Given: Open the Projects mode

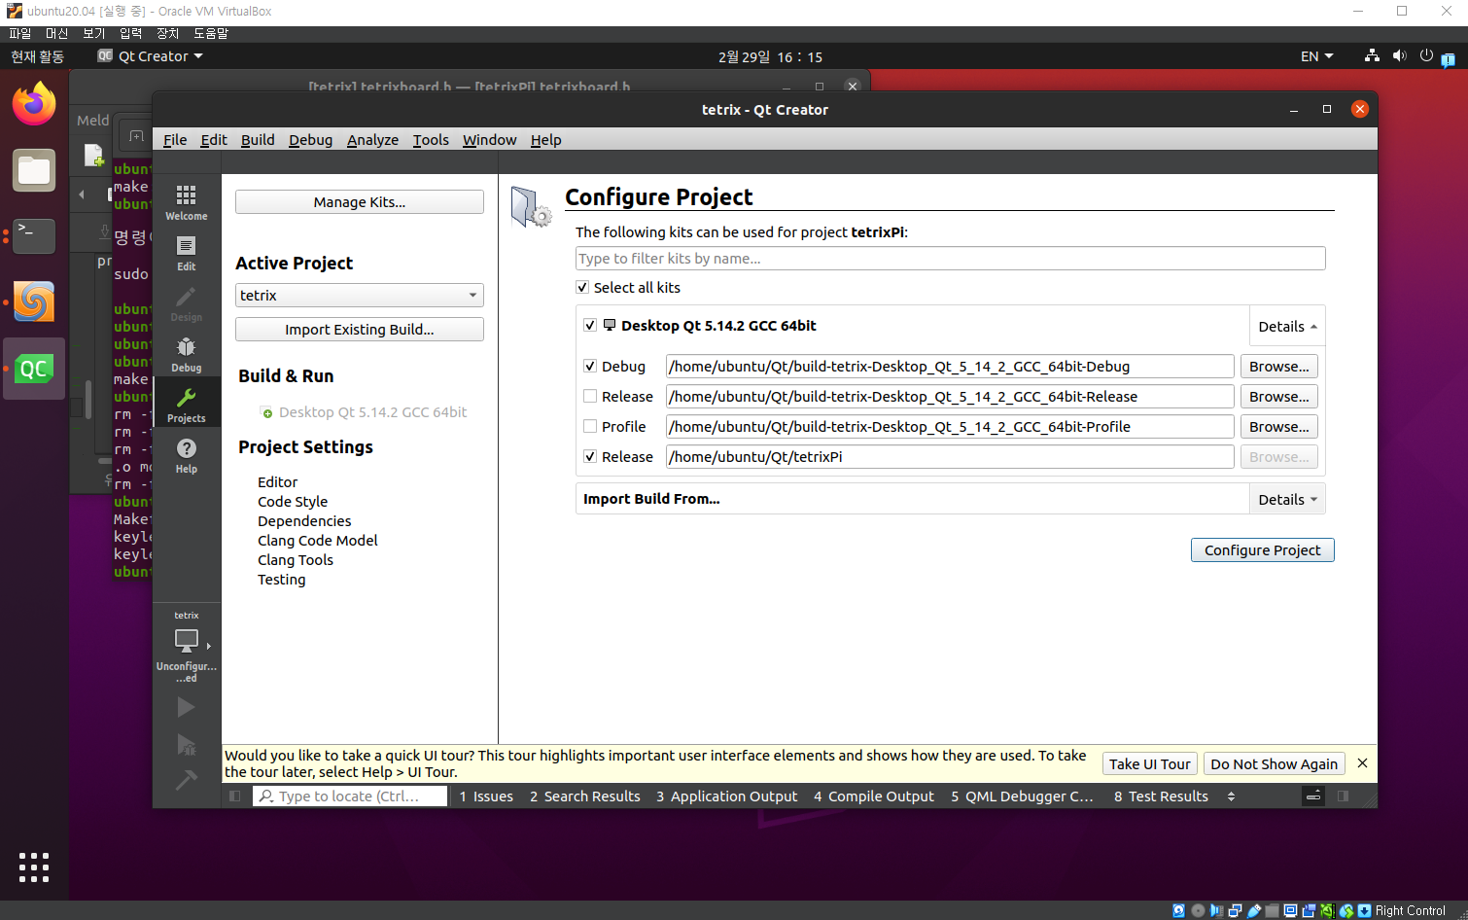Looking at the screenshot, I should [186, 405].
